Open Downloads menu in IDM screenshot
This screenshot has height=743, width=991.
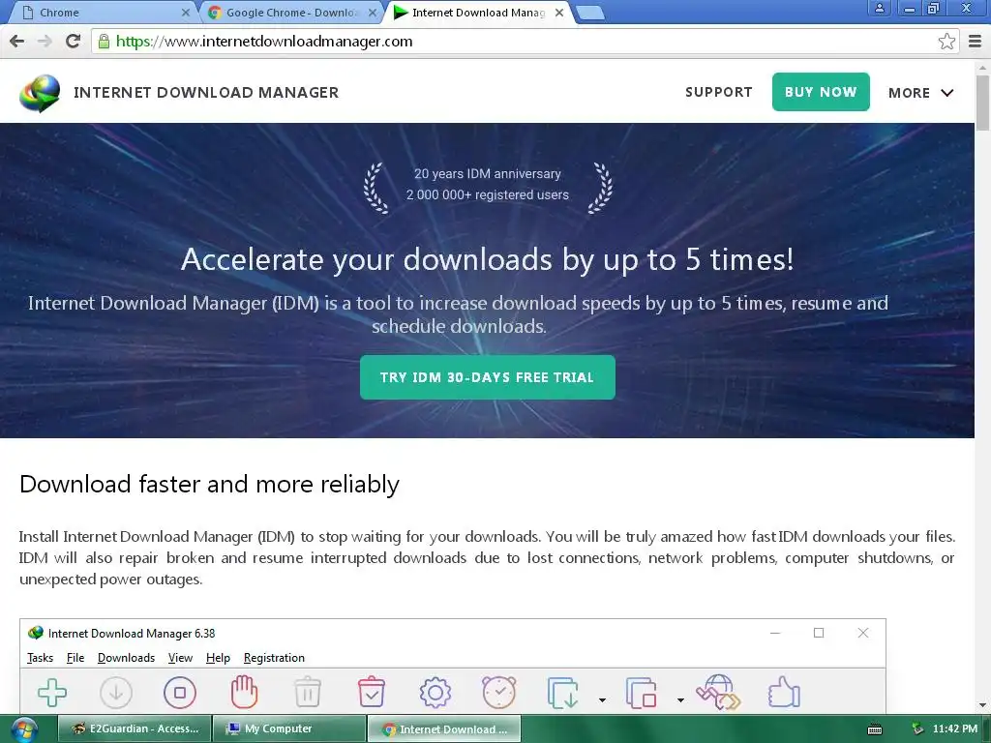(x=127, y=658)
